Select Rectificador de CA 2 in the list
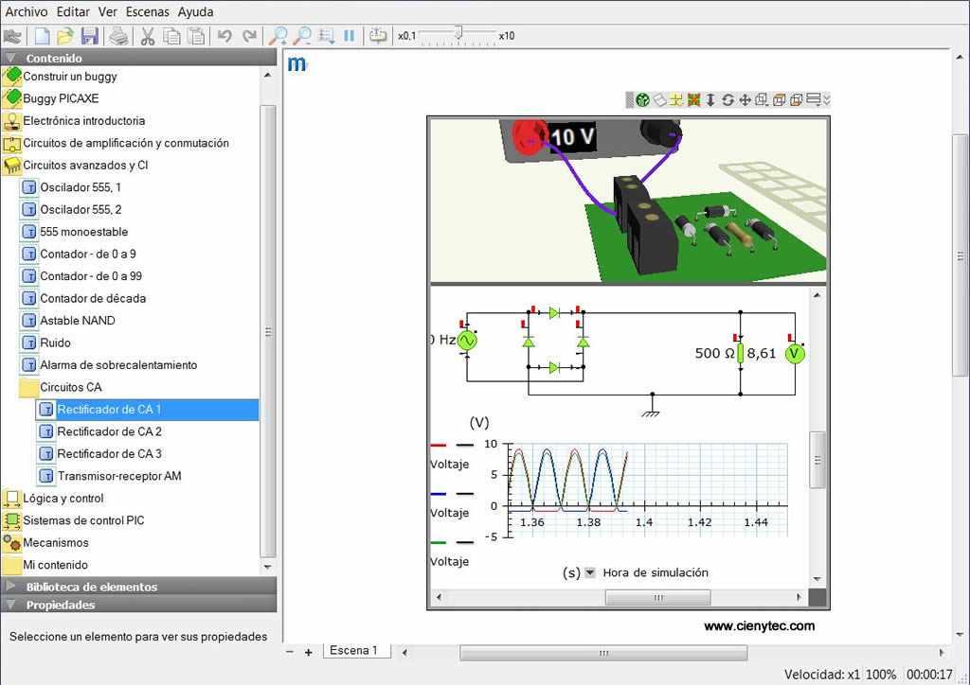This screenshot has height=685, width=970. point(109,431)
